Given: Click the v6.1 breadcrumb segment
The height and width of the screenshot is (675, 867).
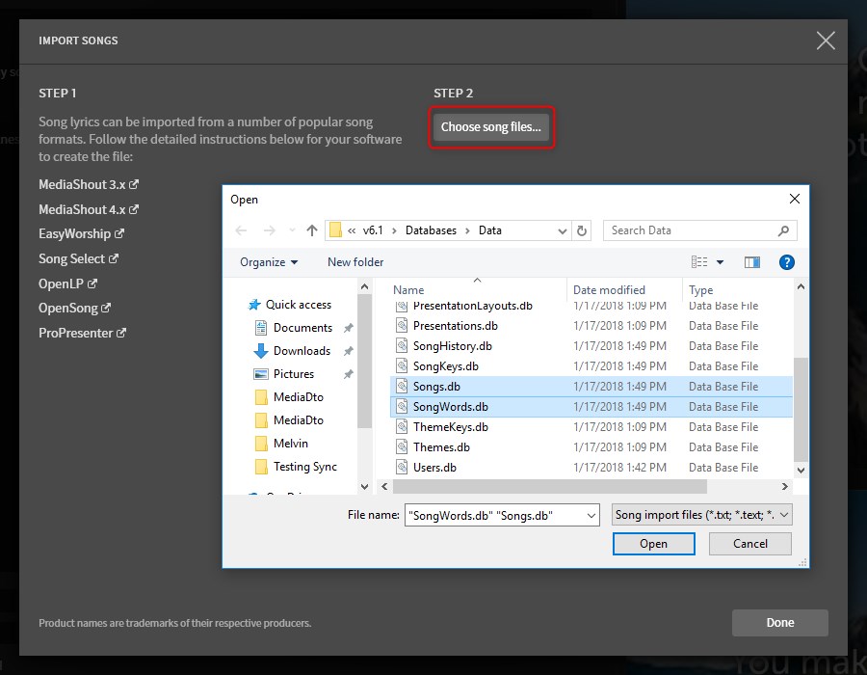Looking at the screenshot, I should [373, 230].
